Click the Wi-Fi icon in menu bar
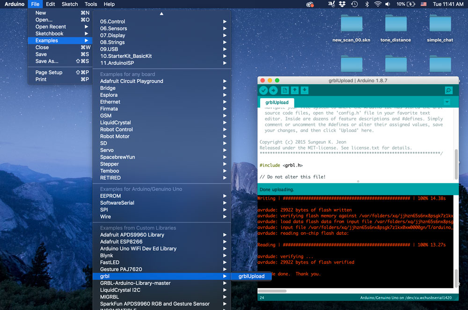Viewport: 468px width, 310px height. tap(378, 4)
